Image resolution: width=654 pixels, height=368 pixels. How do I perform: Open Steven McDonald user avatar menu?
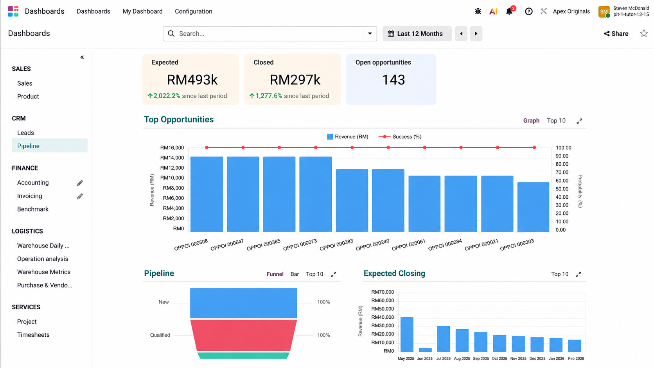[604, 11]
